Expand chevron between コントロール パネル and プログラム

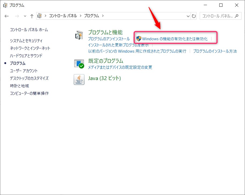81,16
